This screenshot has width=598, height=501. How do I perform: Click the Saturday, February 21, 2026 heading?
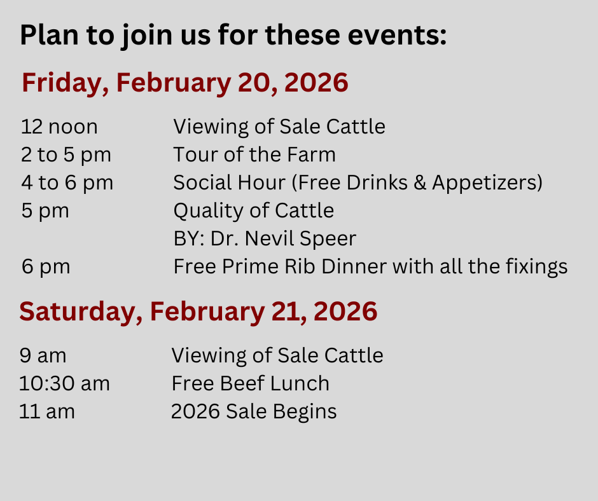198,312
